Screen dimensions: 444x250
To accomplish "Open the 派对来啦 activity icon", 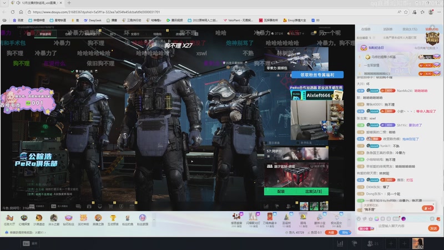I will click(83, 219).
